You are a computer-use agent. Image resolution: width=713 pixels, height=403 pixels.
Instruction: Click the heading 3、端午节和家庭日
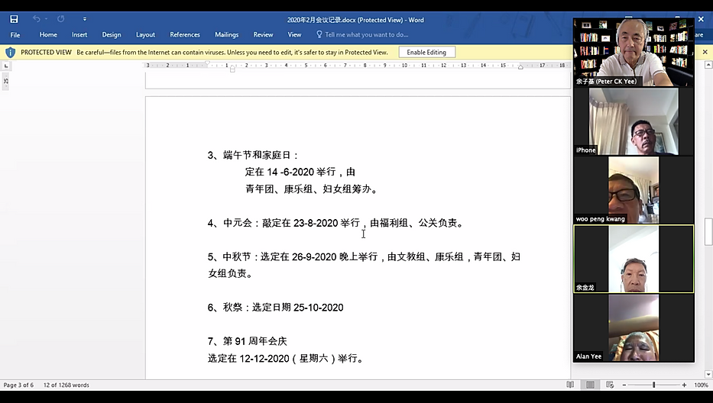tap(253, 155)
